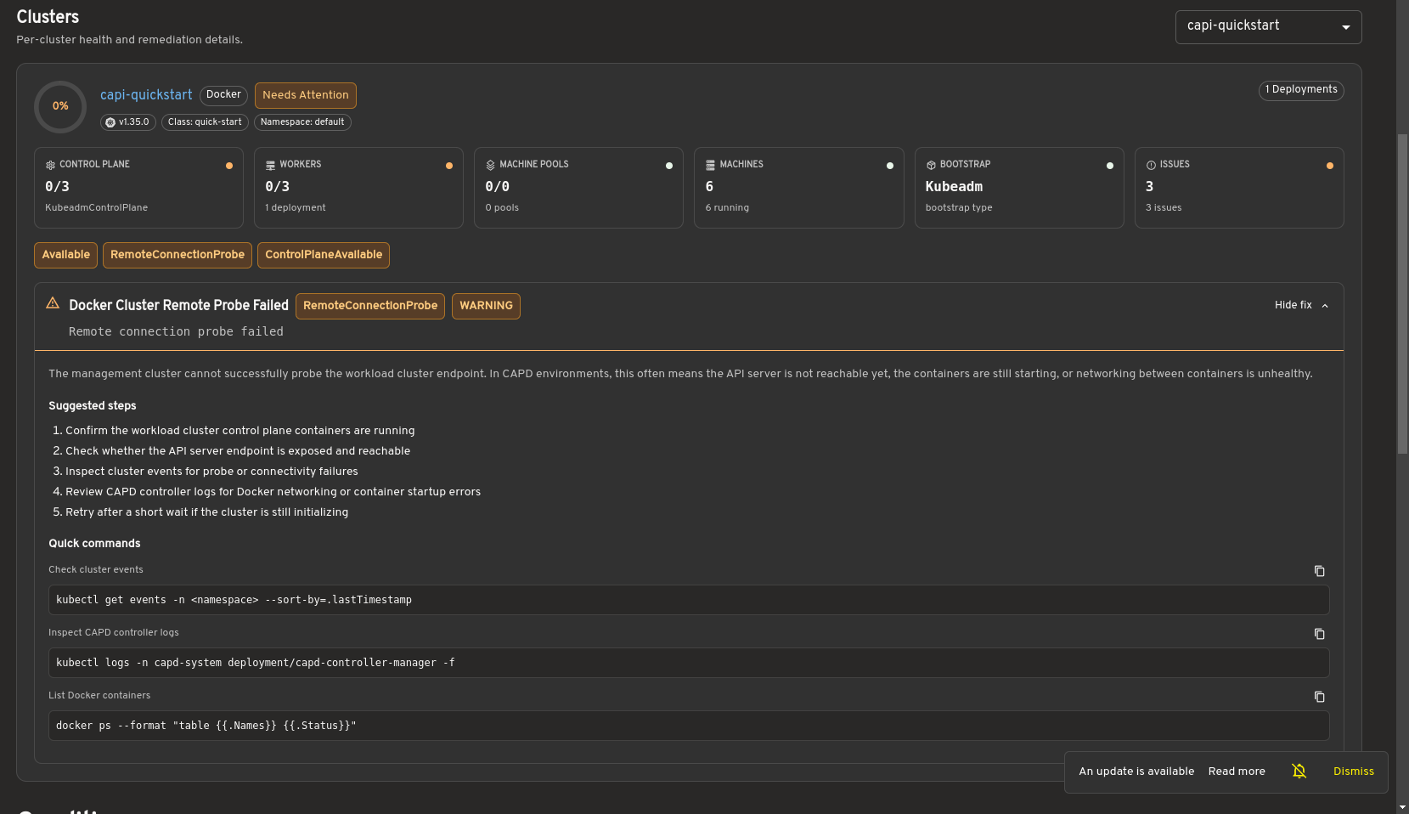This screenshot has height=814, width=1409.
Task: Click the Workers stack icon
Action: (270, 165)
